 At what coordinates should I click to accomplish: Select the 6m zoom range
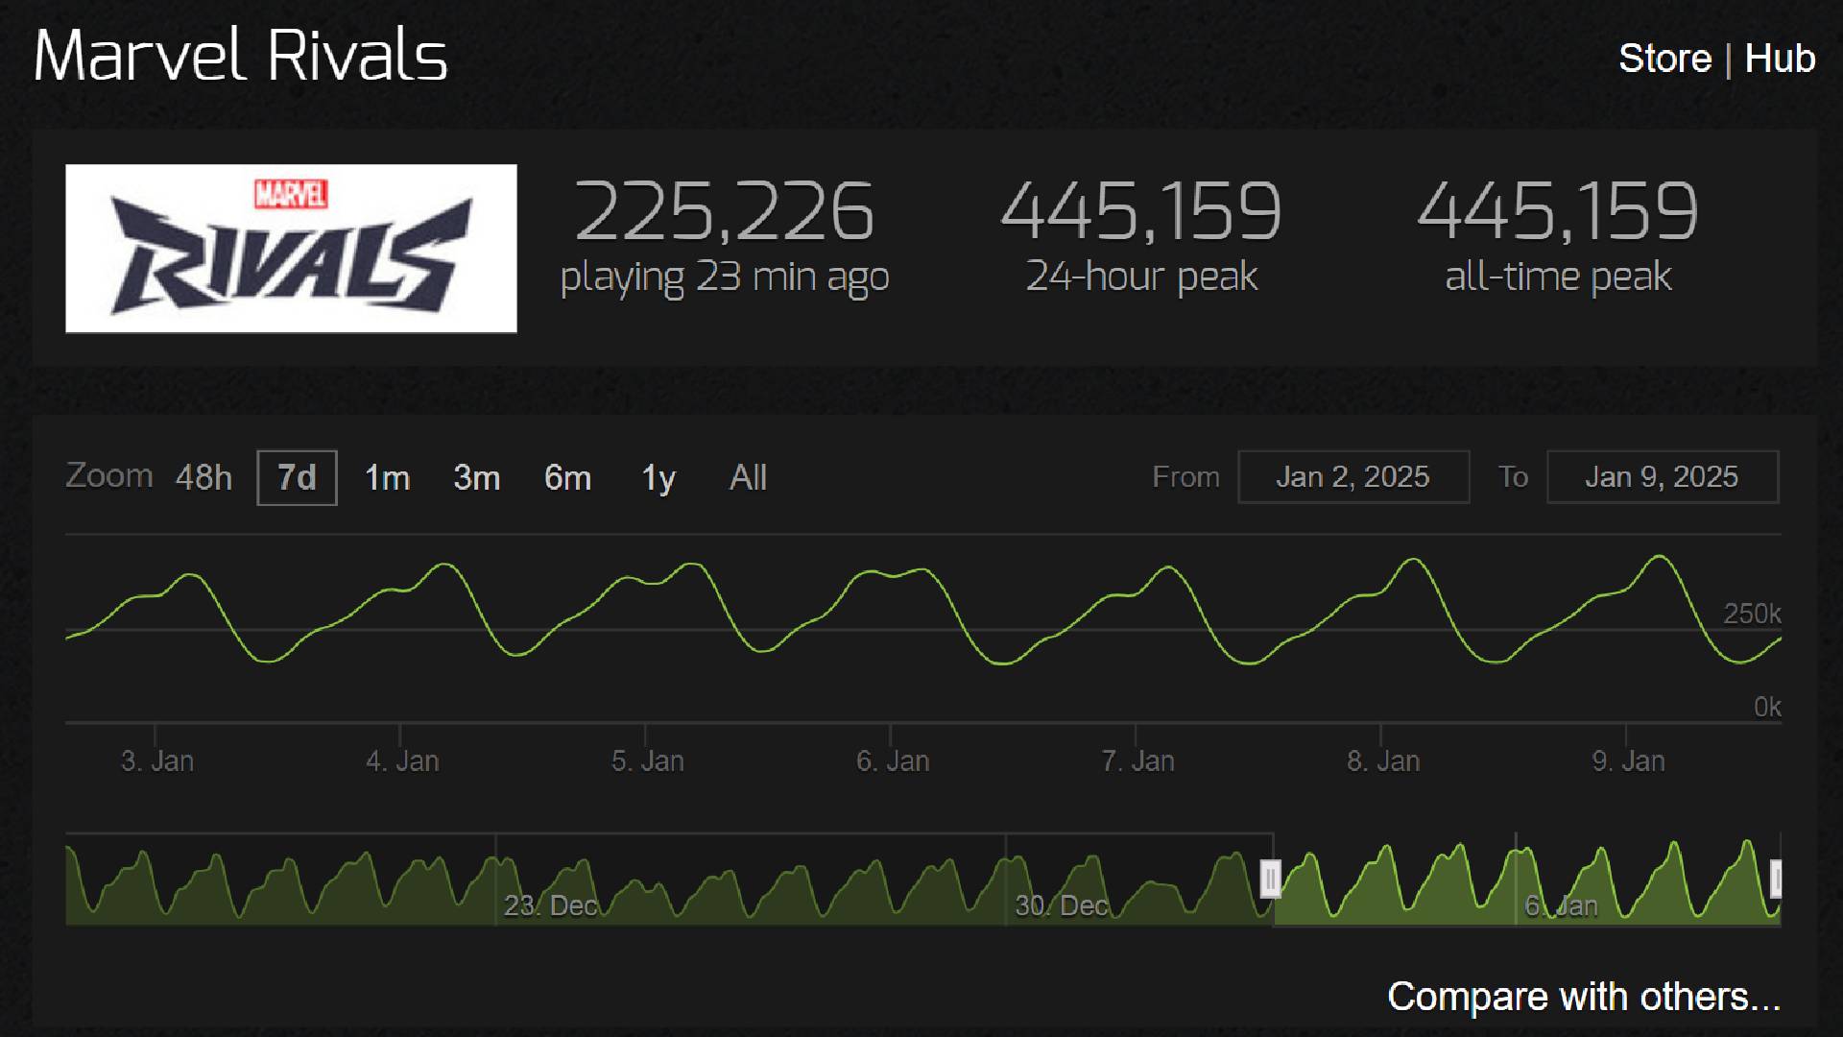[x=567, y=477]
